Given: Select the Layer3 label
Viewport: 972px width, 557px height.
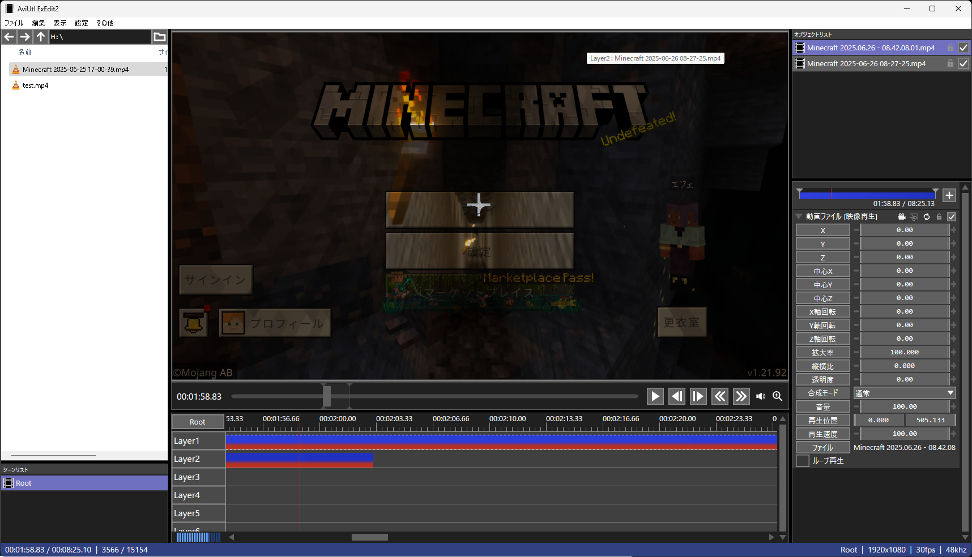Looking at the screenshot, I should (x=198, y=477).
